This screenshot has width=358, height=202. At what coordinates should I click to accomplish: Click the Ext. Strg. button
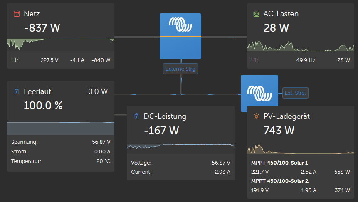point(295,93)
